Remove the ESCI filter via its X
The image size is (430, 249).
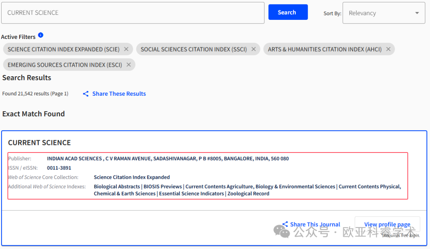(x=129, y=65)
